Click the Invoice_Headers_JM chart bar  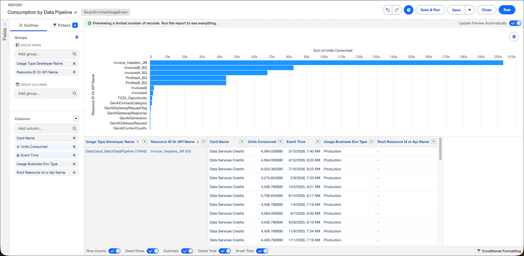click(327, 63)
